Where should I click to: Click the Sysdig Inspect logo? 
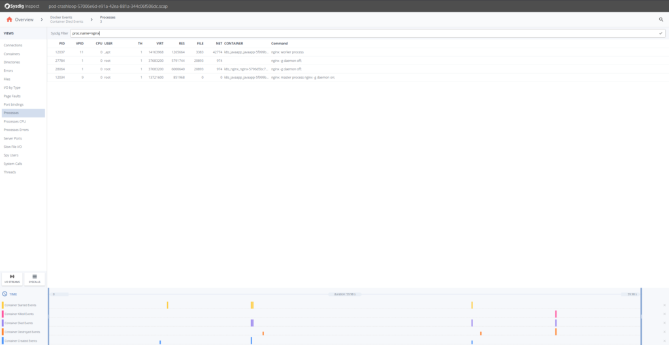pyautogui.click(x=23, y=6)
